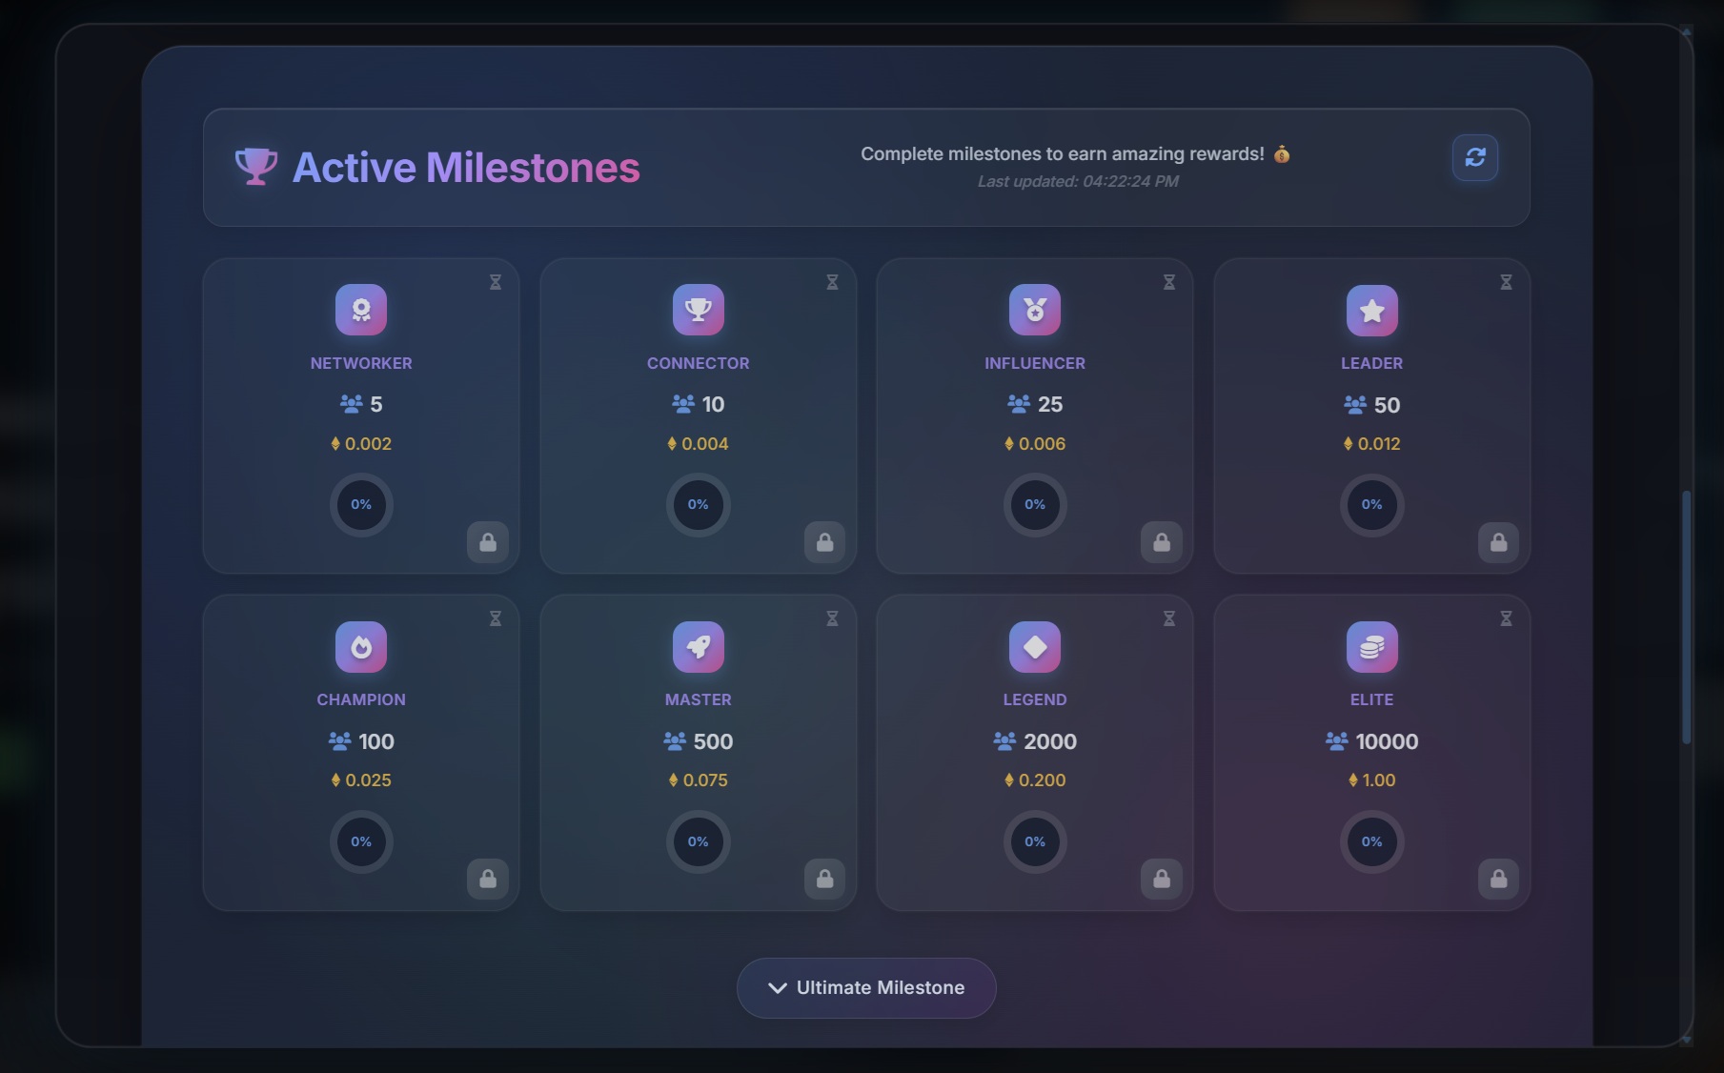This screenshot has height=1073, width=1724.
Task: Click the lock icon on Connector card
Action: pos(825,542)
